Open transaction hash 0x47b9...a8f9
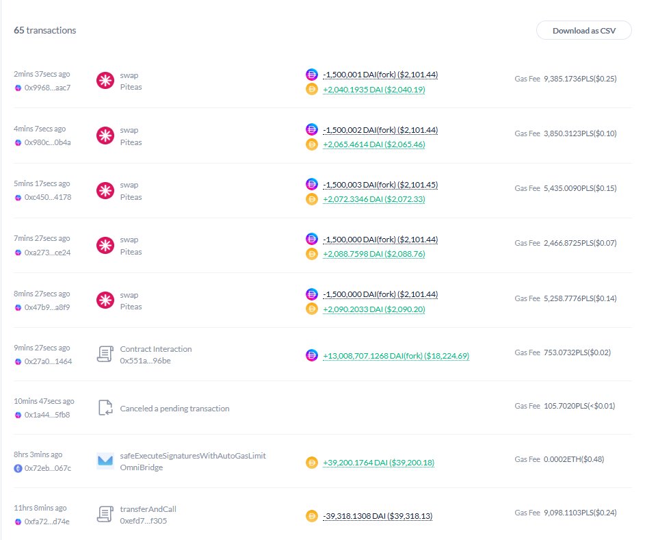The image size is (658, 540). (47, 307)
